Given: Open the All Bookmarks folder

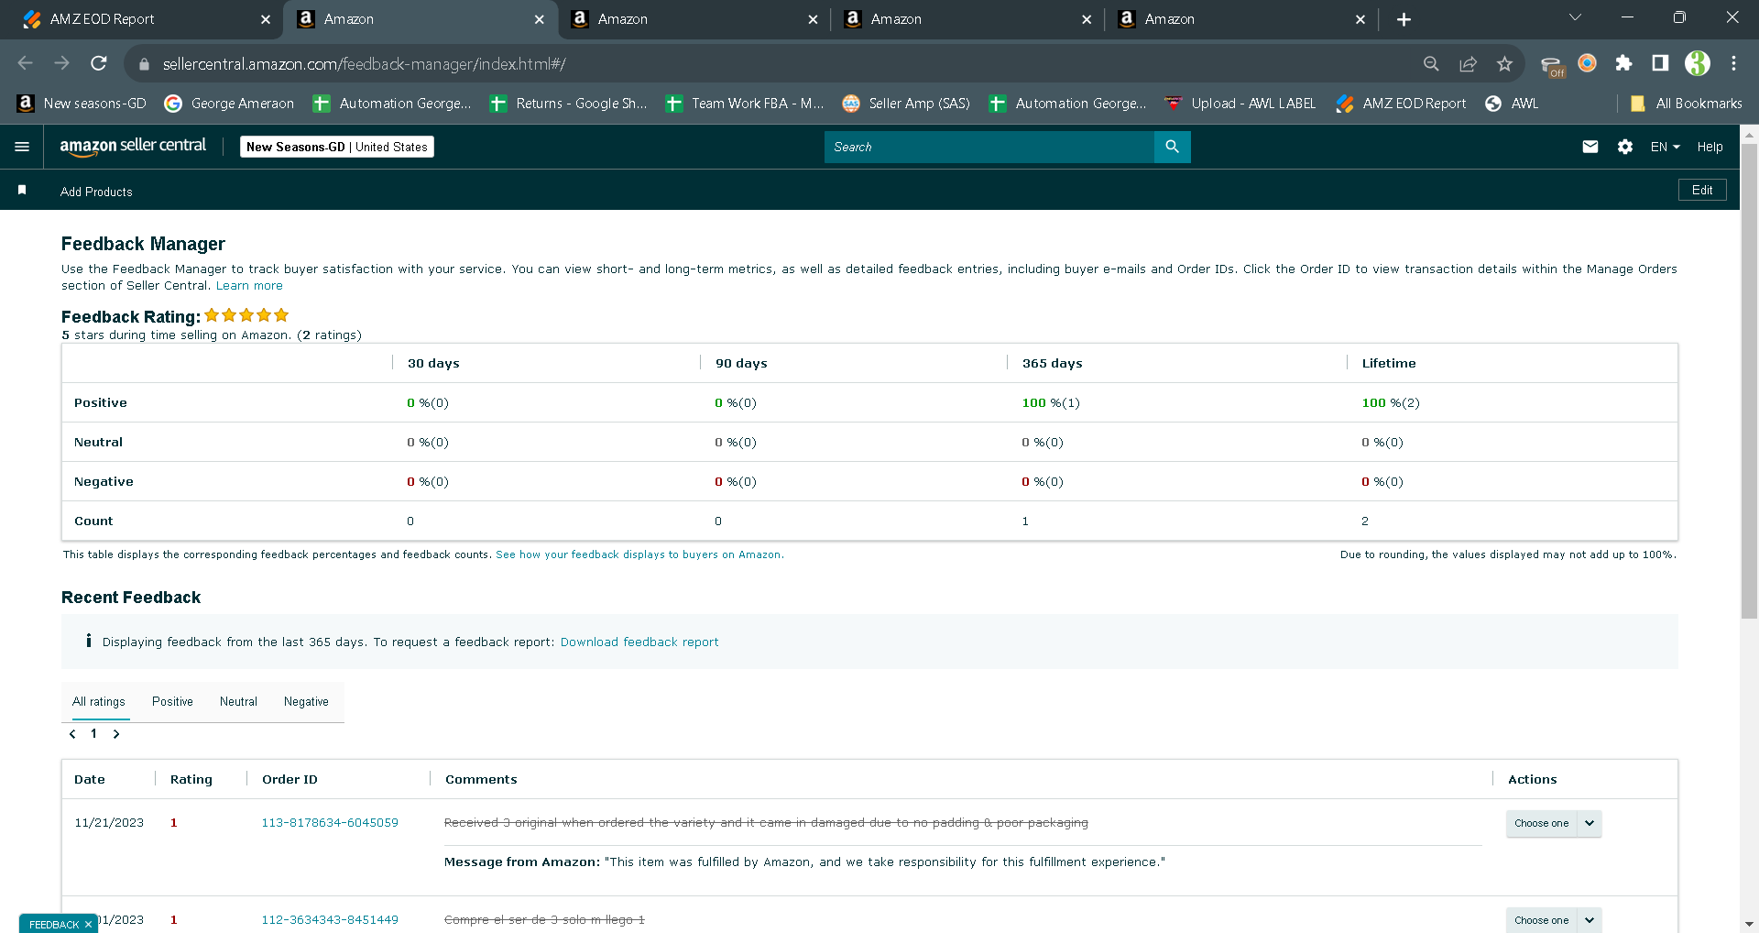Looking at the screenshot, I should (x=1686, y=104).
